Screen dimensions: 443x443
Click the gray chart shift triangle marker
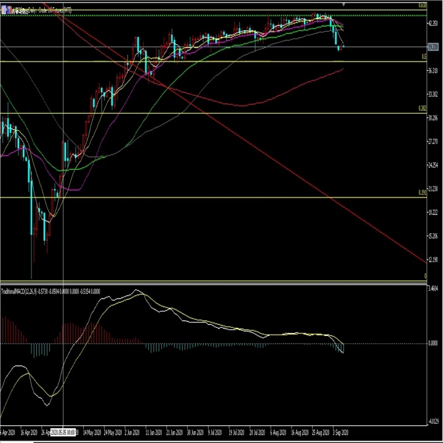(343, 4)
